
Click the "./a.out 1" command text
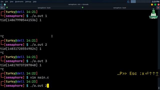click(38, 16)
